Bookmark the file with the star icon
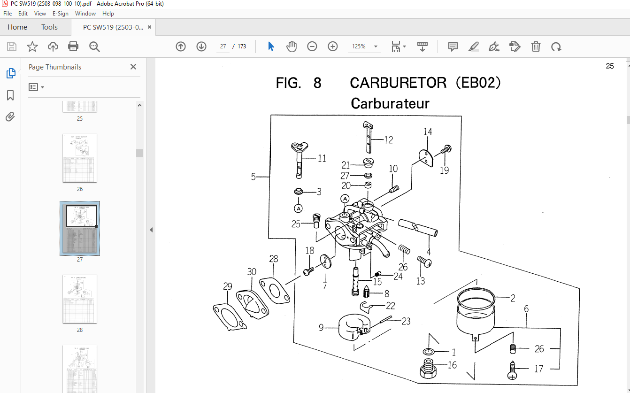 [32, 46]
